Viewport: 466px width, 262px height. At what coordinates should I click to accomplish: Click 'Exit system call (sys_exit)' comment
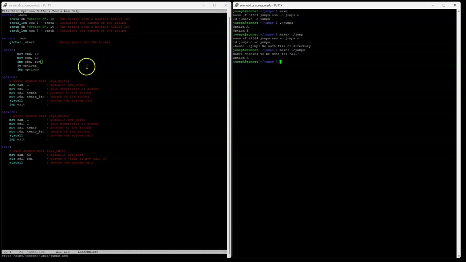point(37,151)
